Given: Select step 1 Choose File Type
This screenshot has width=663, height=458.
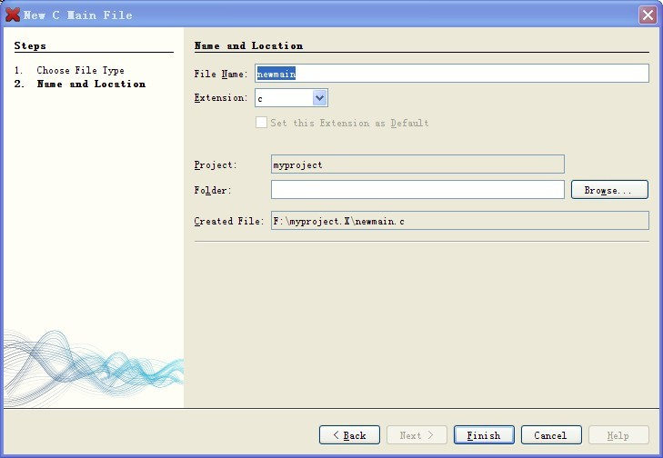Looking at the screenshot, I should (x=80, y=70).
